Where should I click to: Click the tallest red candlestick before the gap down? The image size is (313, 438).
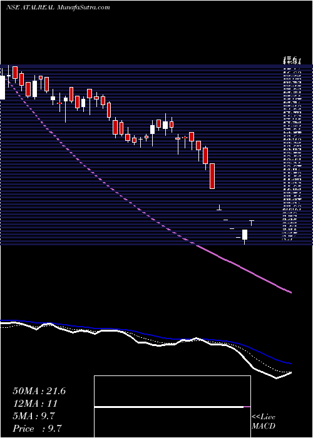(x=212, y=176)
